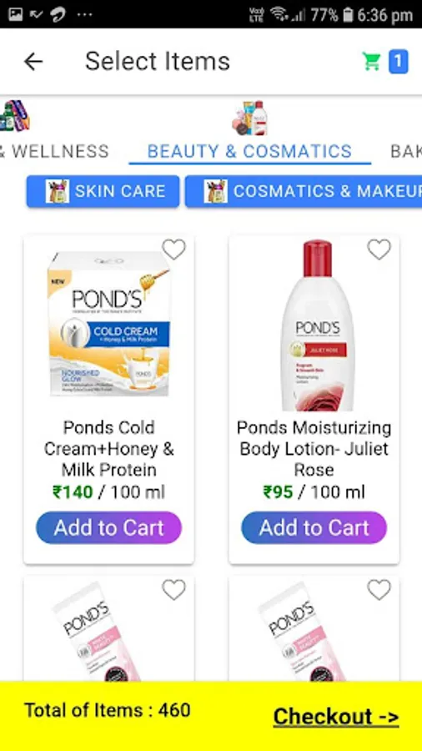422x751 pixels.
Task: Favorite Ponds Cold Cream with heart icon
Action: tap(173, 249)
